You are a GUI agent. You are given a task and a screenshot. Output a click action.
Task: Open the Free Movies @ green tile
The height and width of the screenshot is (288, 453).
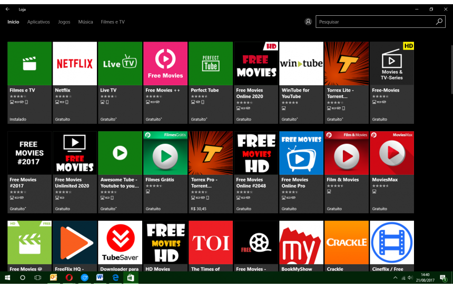point(29,246)
